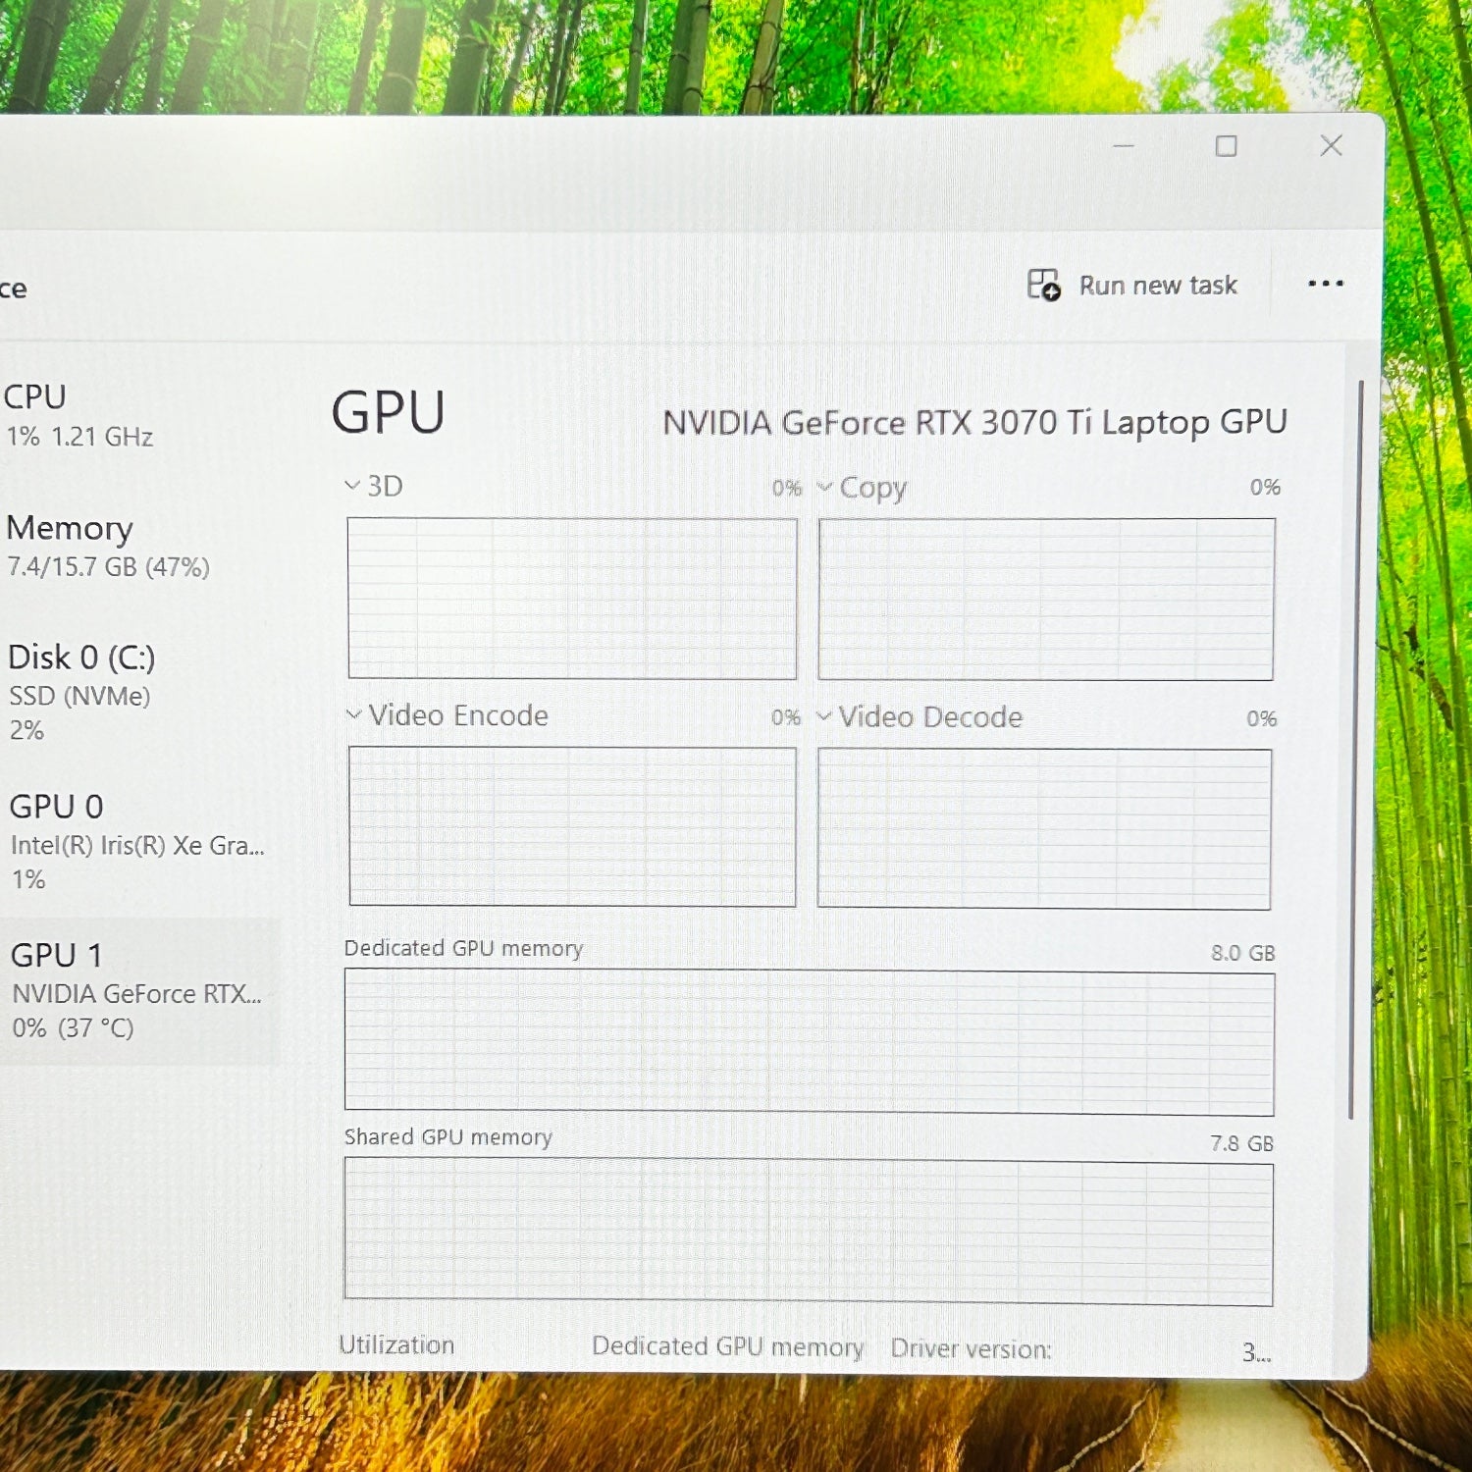Click the Run new task icon
The width and height of the screenshot is (1472, 1472).
(1042, 285)
